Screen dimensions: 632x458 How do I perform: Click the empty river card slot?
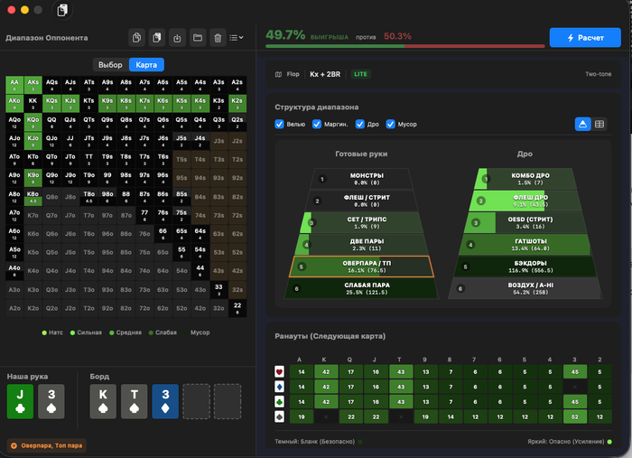coord(228,401)
